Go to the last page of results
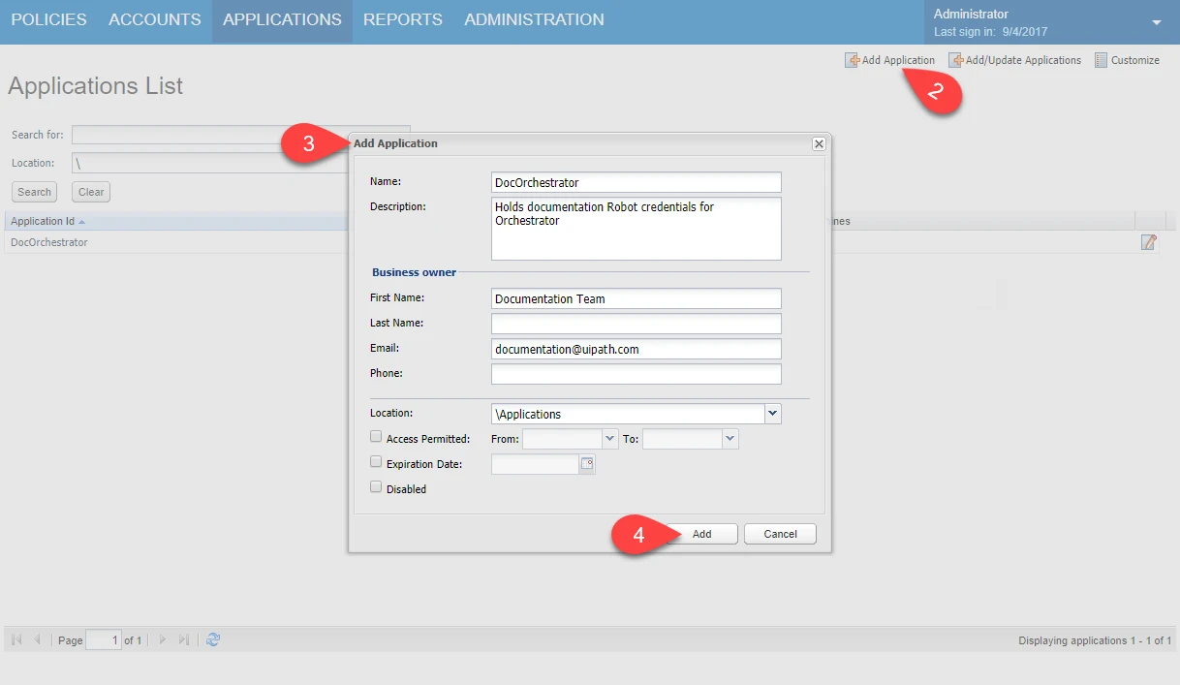1180x685 pixels. click(x=184, y=640)
